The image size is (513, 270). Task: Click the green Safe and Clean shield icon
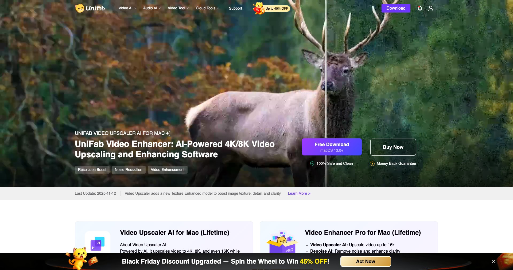(312, 163)
